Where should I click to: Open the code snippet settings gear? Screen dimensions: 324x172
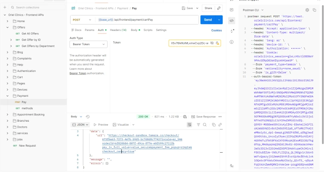click(307, 10)
